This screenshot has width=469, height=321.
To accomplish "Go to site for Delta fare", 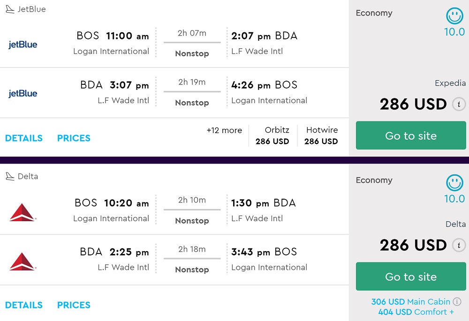I will [x=411, y=277].
